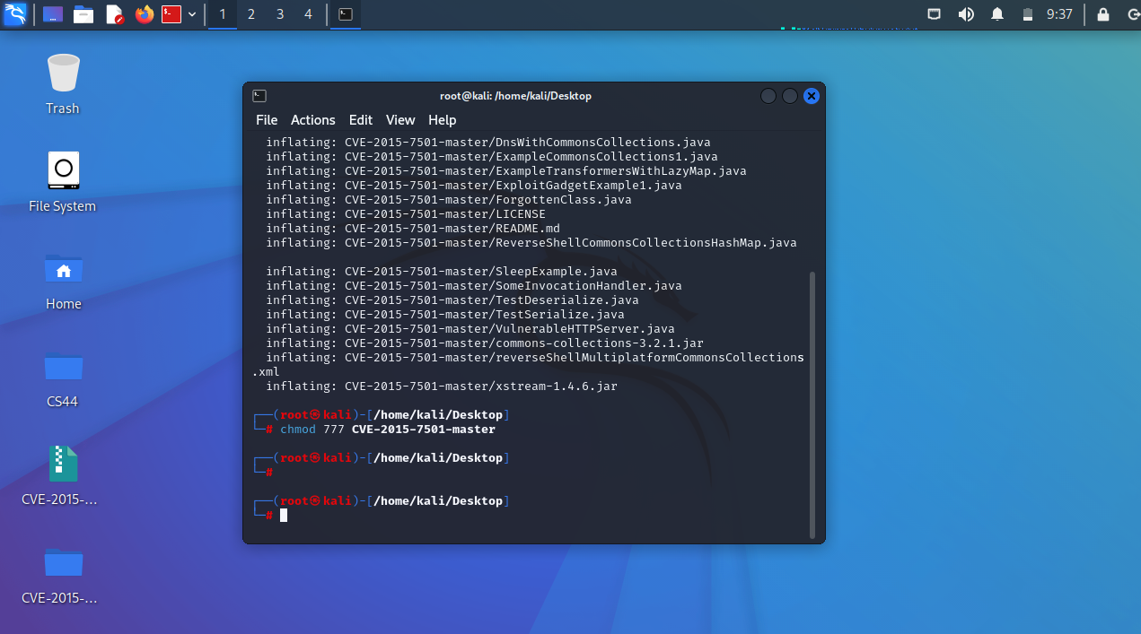The height and width of the screenshot is (634, 1141).
Task: Open the terminal File menu
Action: click(267, 120)
